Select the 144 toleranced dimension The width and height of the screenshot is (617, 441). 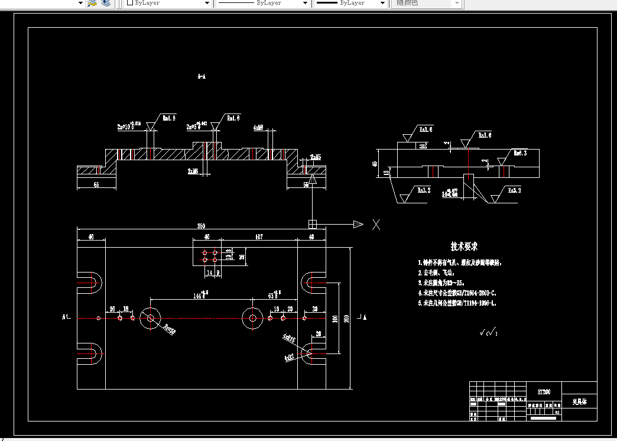point(201,295)
